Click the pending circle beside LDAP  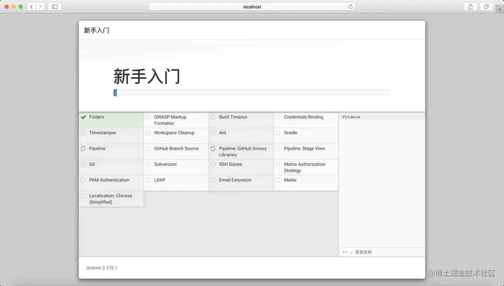tap(148, 180)
